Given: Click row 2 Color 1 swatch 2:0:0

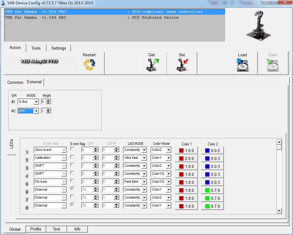Looking at the screenshot, I should pyautogui.click(x=186, y=159).
